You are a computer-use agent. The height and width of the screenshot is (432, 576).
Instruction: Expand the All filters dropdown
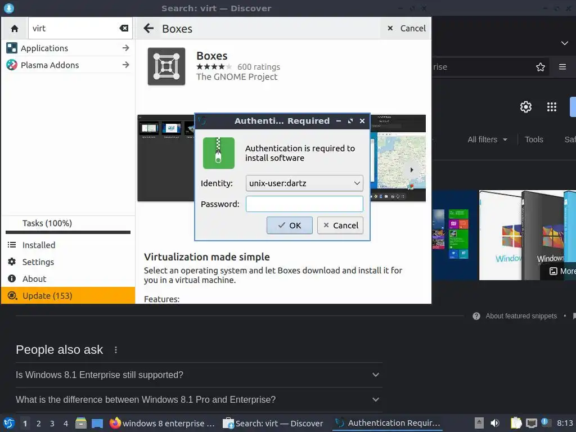(488, 139)
